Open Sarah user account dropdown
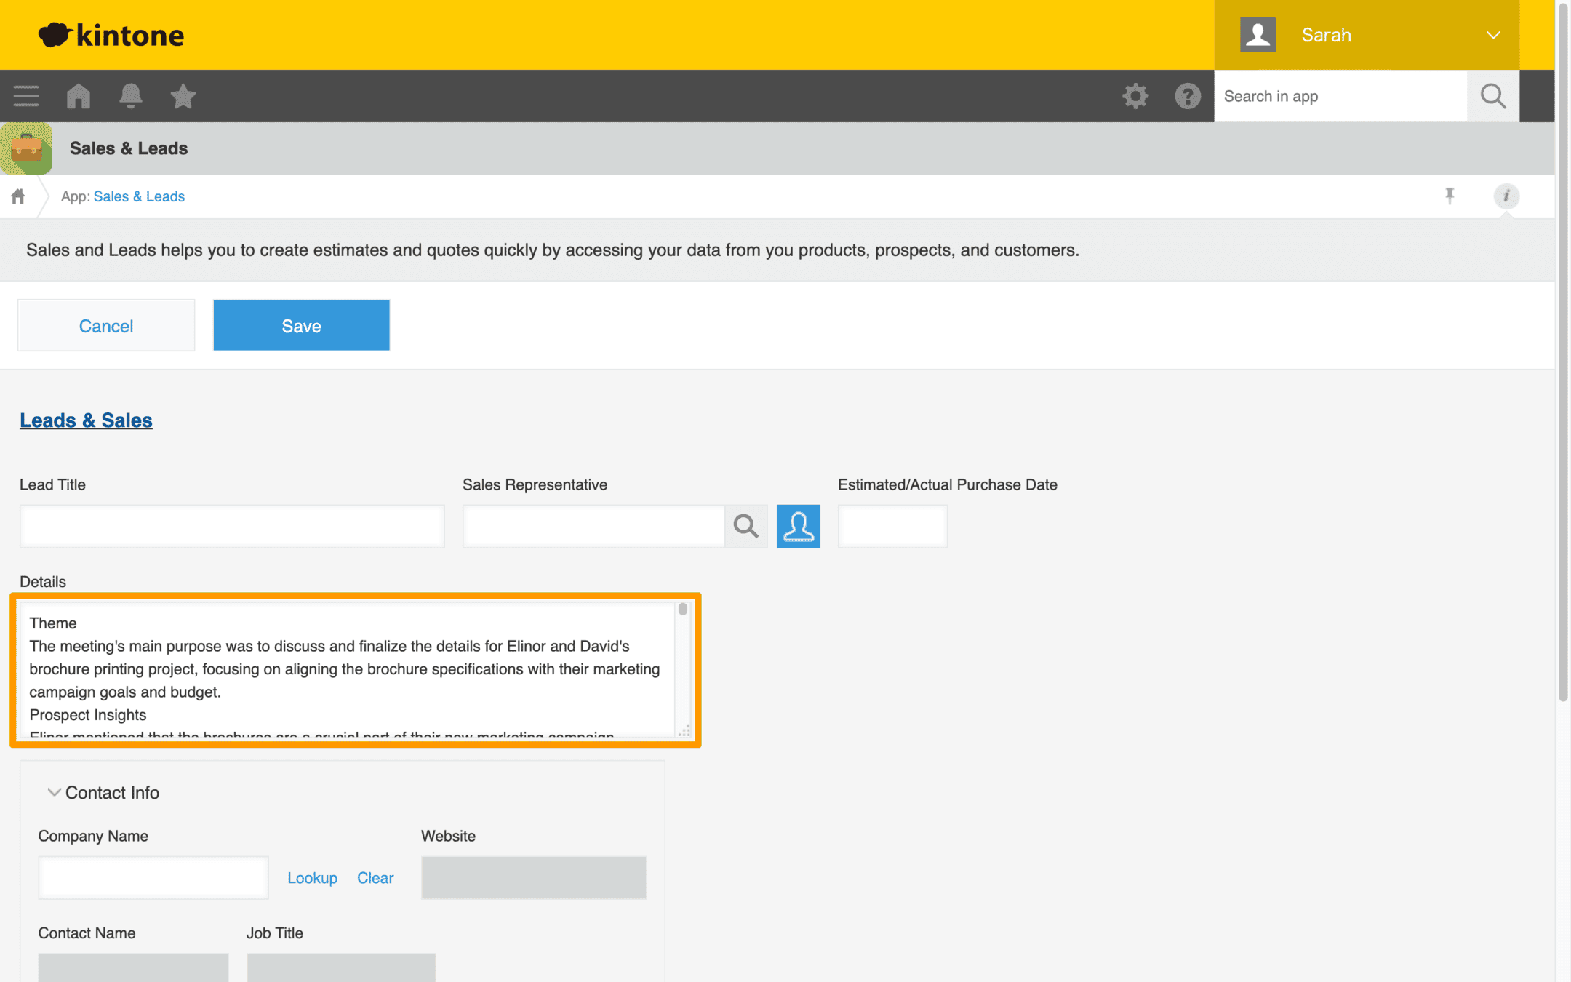Viewport: 1571px width, 982px height. pyautogui.click(x=1367, y=35)
